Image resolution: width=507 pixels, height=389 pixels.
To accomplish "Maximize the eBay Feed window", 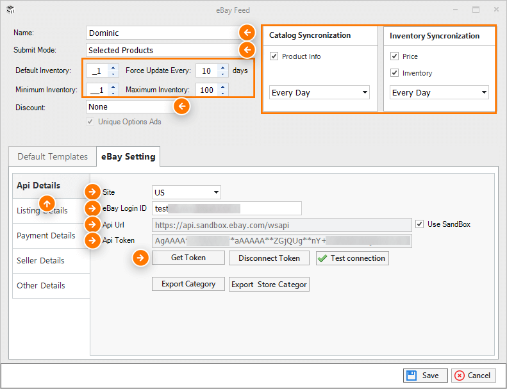I will point(476,10).
